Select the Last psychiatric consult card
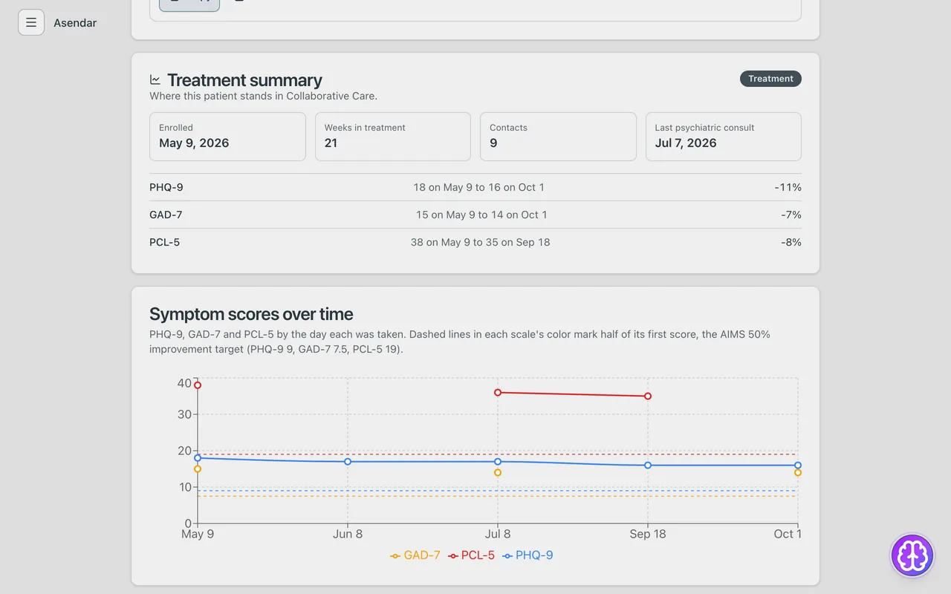The width and height of the screenshot is (951, 594). tap(724, 137)
